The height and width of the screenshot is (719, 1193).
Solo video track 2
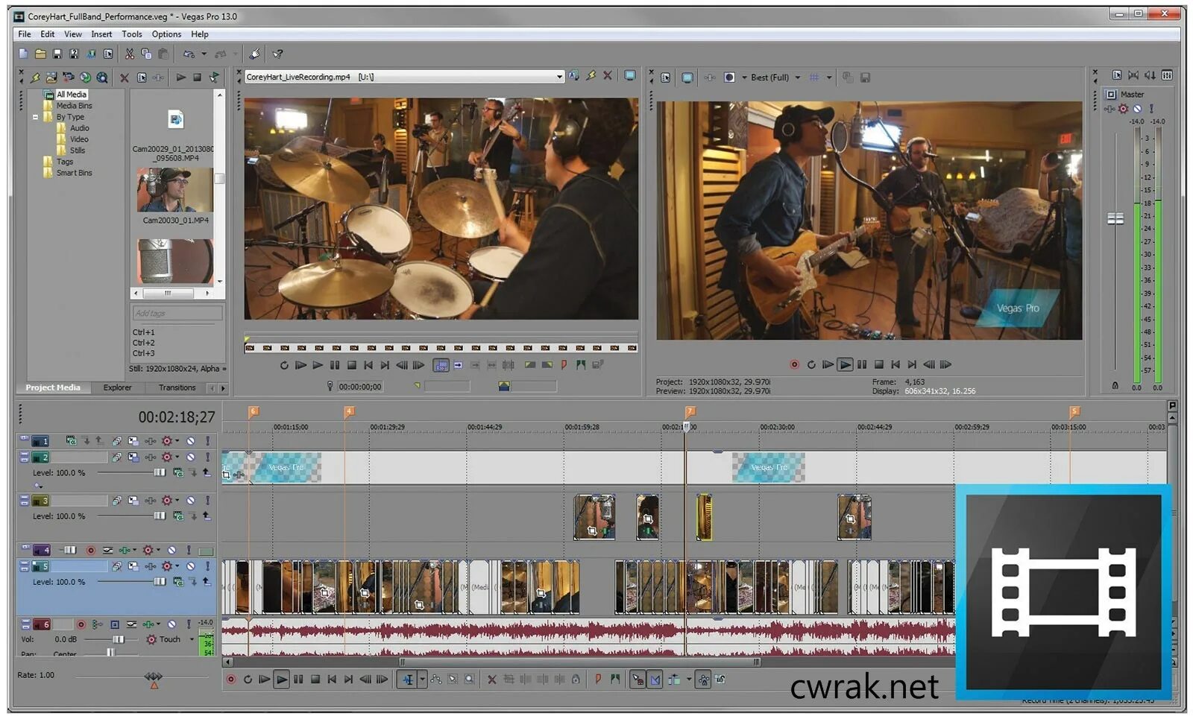click(x=207, y=457)
